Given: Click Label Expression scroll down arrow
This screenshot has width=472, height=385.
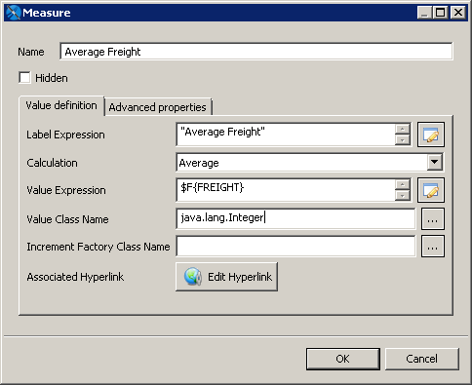Looking at the screenshot, I should pyautogui.click(x=403, y=140).
